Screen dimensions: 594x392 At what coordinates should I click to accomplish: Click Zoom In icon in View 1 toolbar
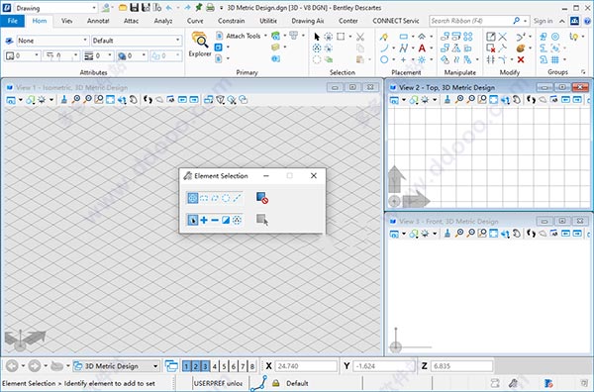(x=76, y=100)
